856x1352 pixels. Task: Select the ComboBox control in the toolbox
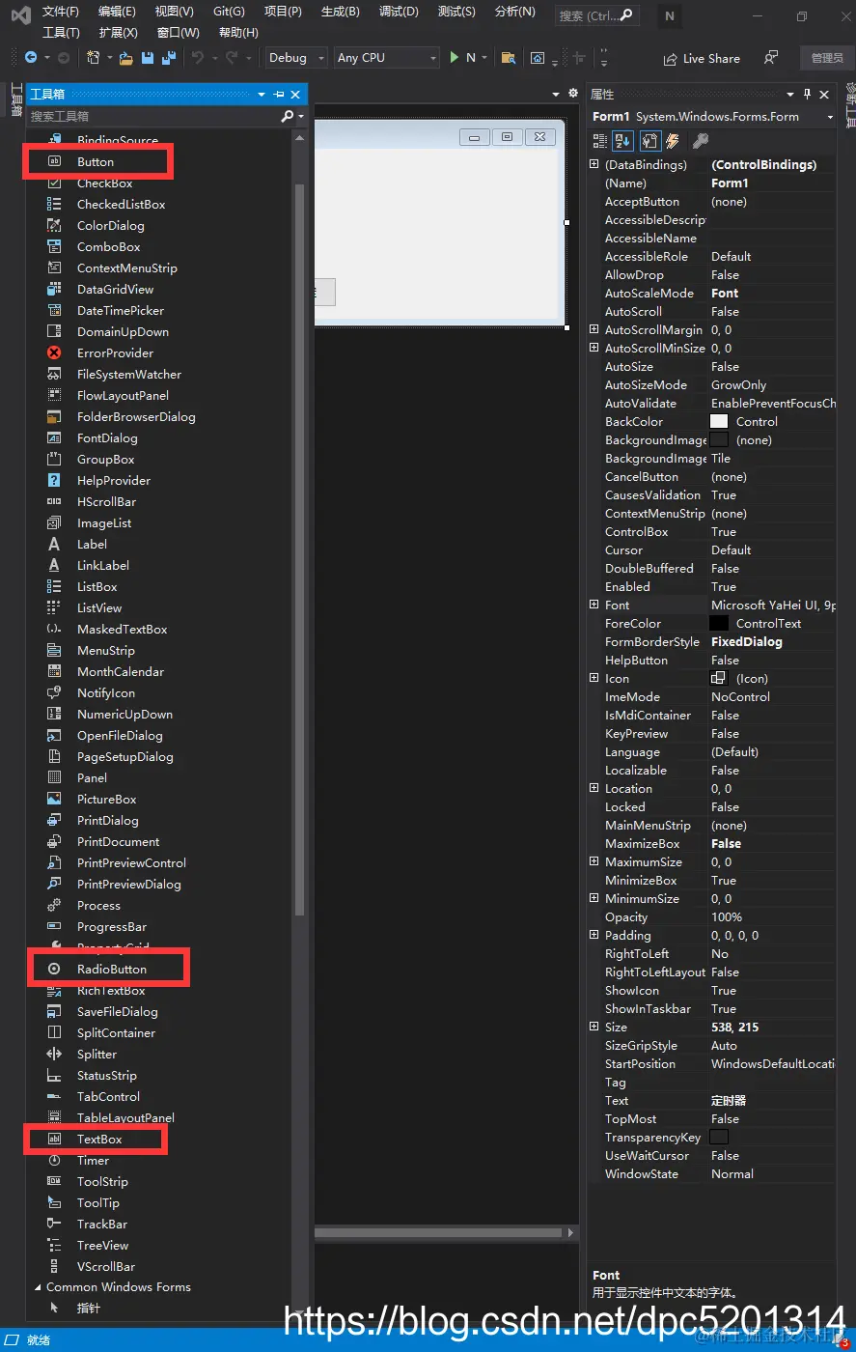[108, 247]
